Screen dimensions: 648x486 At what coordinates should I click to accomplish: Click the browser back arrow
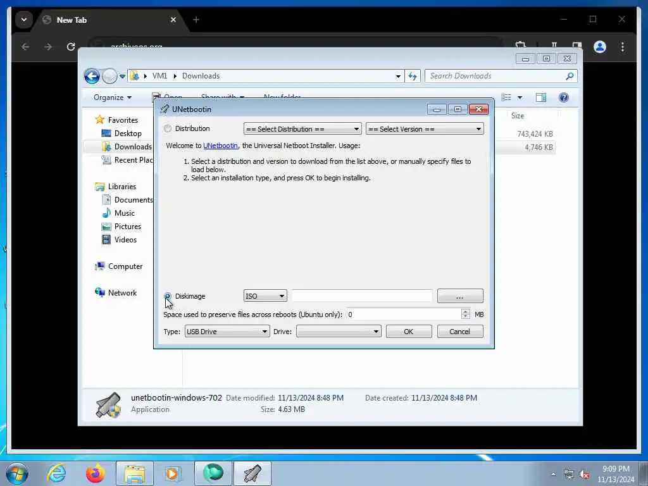coord(25,47)
